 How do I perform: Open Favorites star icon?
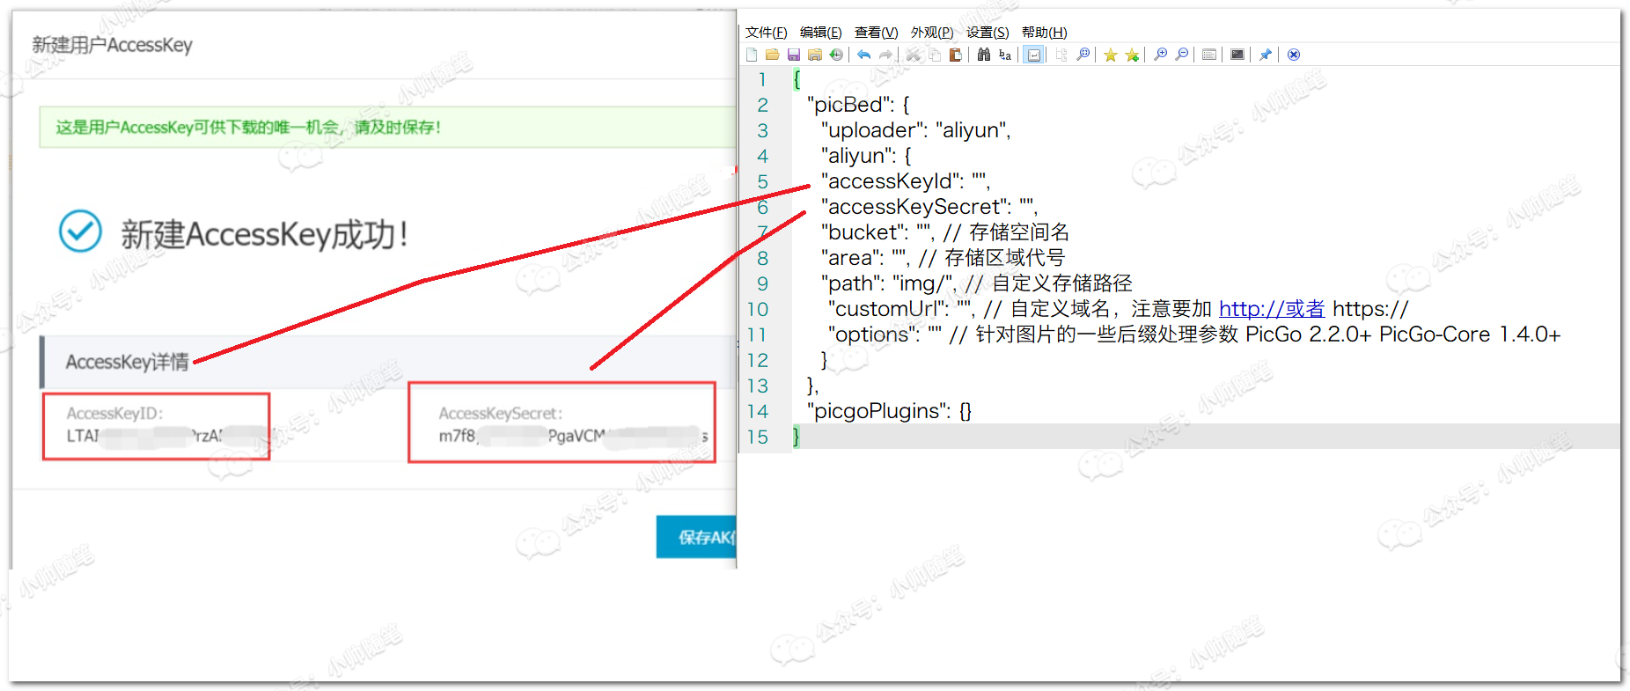point(1111,55)
